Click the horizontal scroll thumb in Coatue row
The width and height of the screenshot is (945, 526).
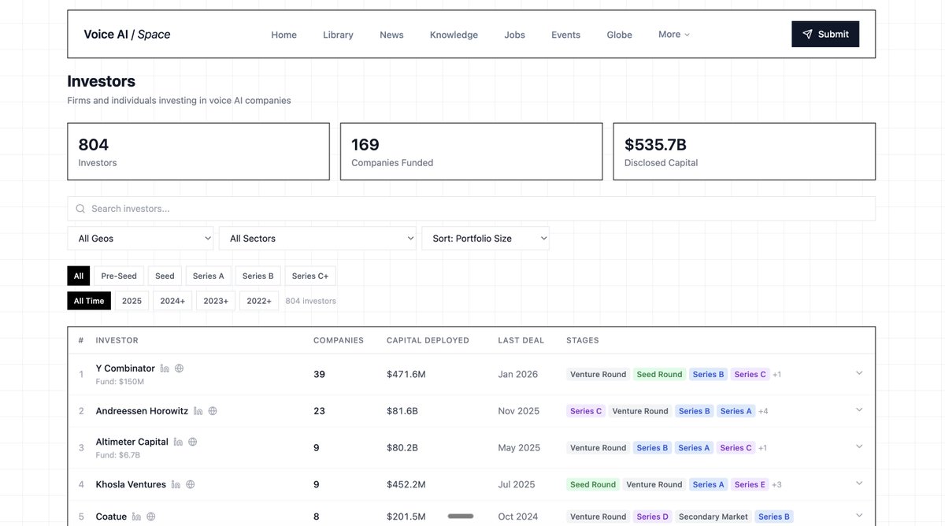point(461,517)
